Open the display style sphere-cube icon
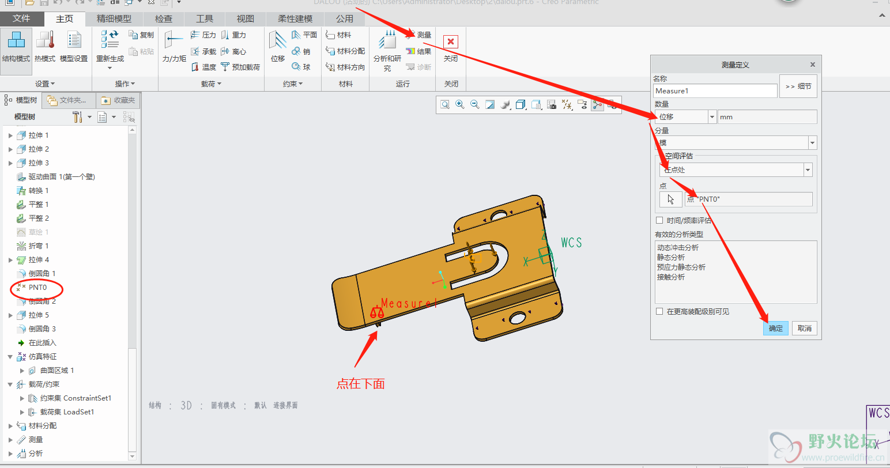This screenshot has width=890, height=468. (x=506, y=105)
